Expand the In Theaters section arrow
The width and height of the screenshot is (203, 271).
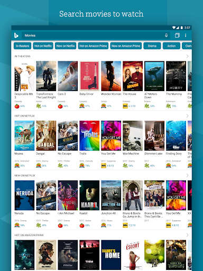click(x=187, y=56)
